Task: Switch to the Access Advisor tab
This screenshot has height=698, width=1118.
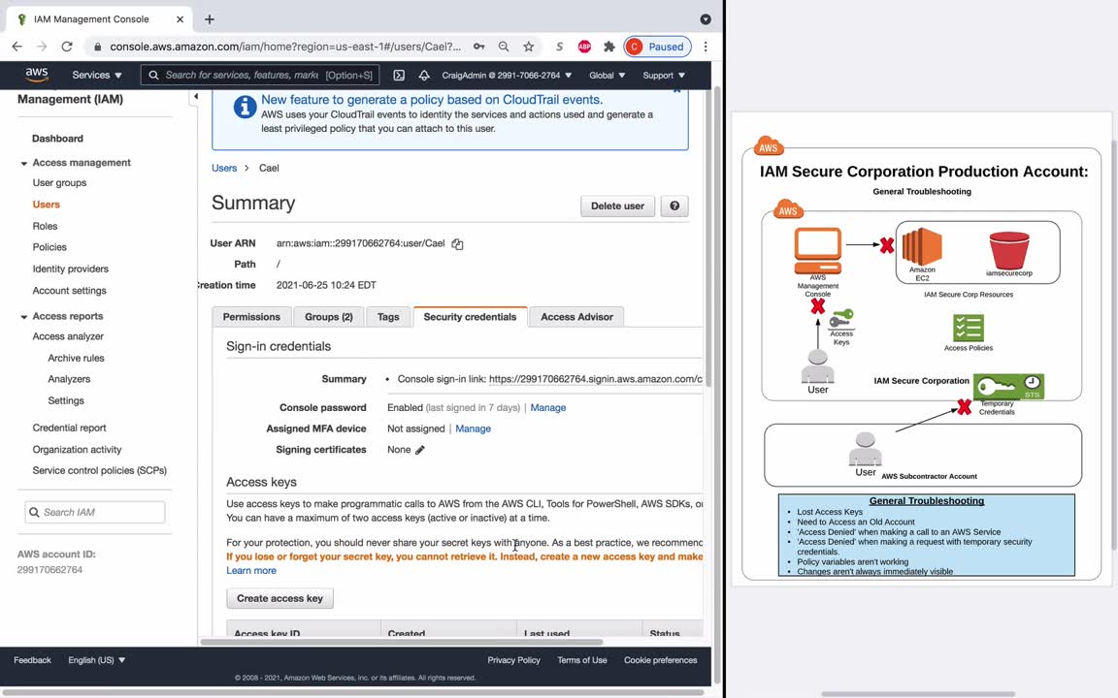Action: (576, 317)
